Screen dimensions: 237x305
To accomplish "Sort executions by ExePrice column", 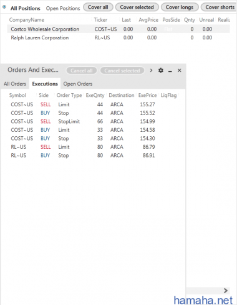I will click(147, 95).
